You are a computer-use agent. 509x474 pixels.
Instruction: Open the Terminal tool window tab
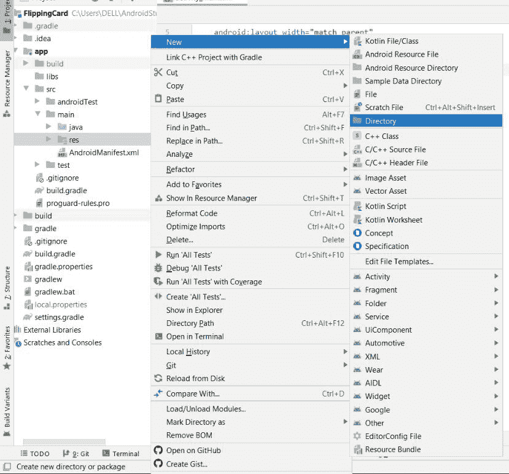point(120,454)
